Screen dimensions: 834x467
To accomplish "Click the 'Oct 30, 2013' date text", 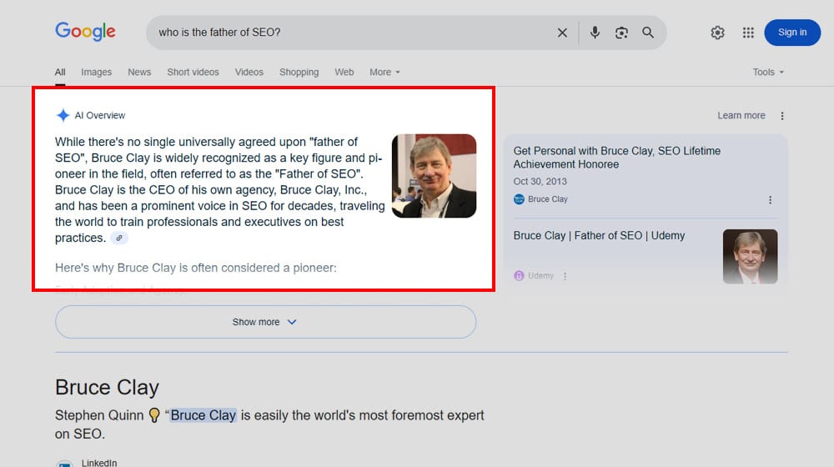I will (540, 181).
